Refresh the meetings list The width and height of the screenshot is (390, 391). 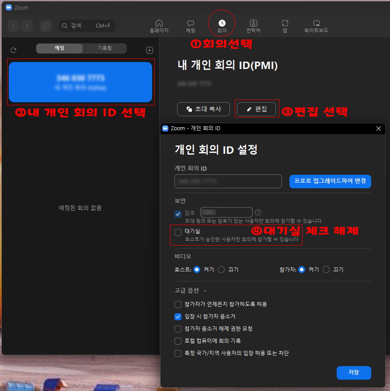click(13, 50)
